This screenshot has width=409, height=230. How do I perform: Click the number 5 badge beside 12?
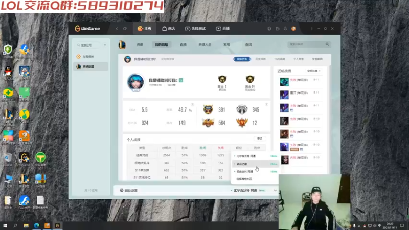click(x=242, y=123)
